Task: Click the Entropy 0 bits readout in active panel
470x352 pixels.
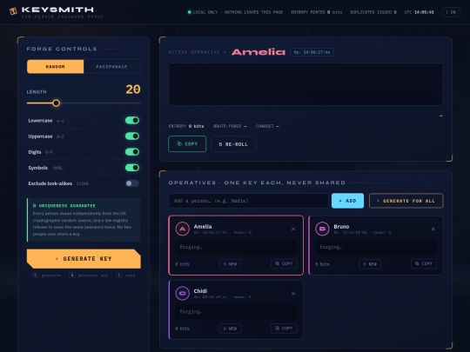Action: point(186,126)
